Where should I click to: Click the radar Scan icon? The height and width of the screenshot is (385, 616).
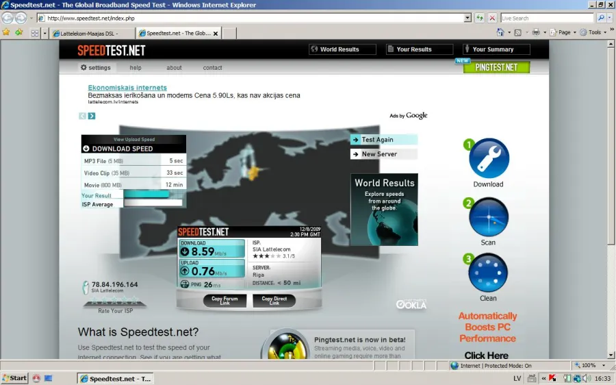coord(489,217)
